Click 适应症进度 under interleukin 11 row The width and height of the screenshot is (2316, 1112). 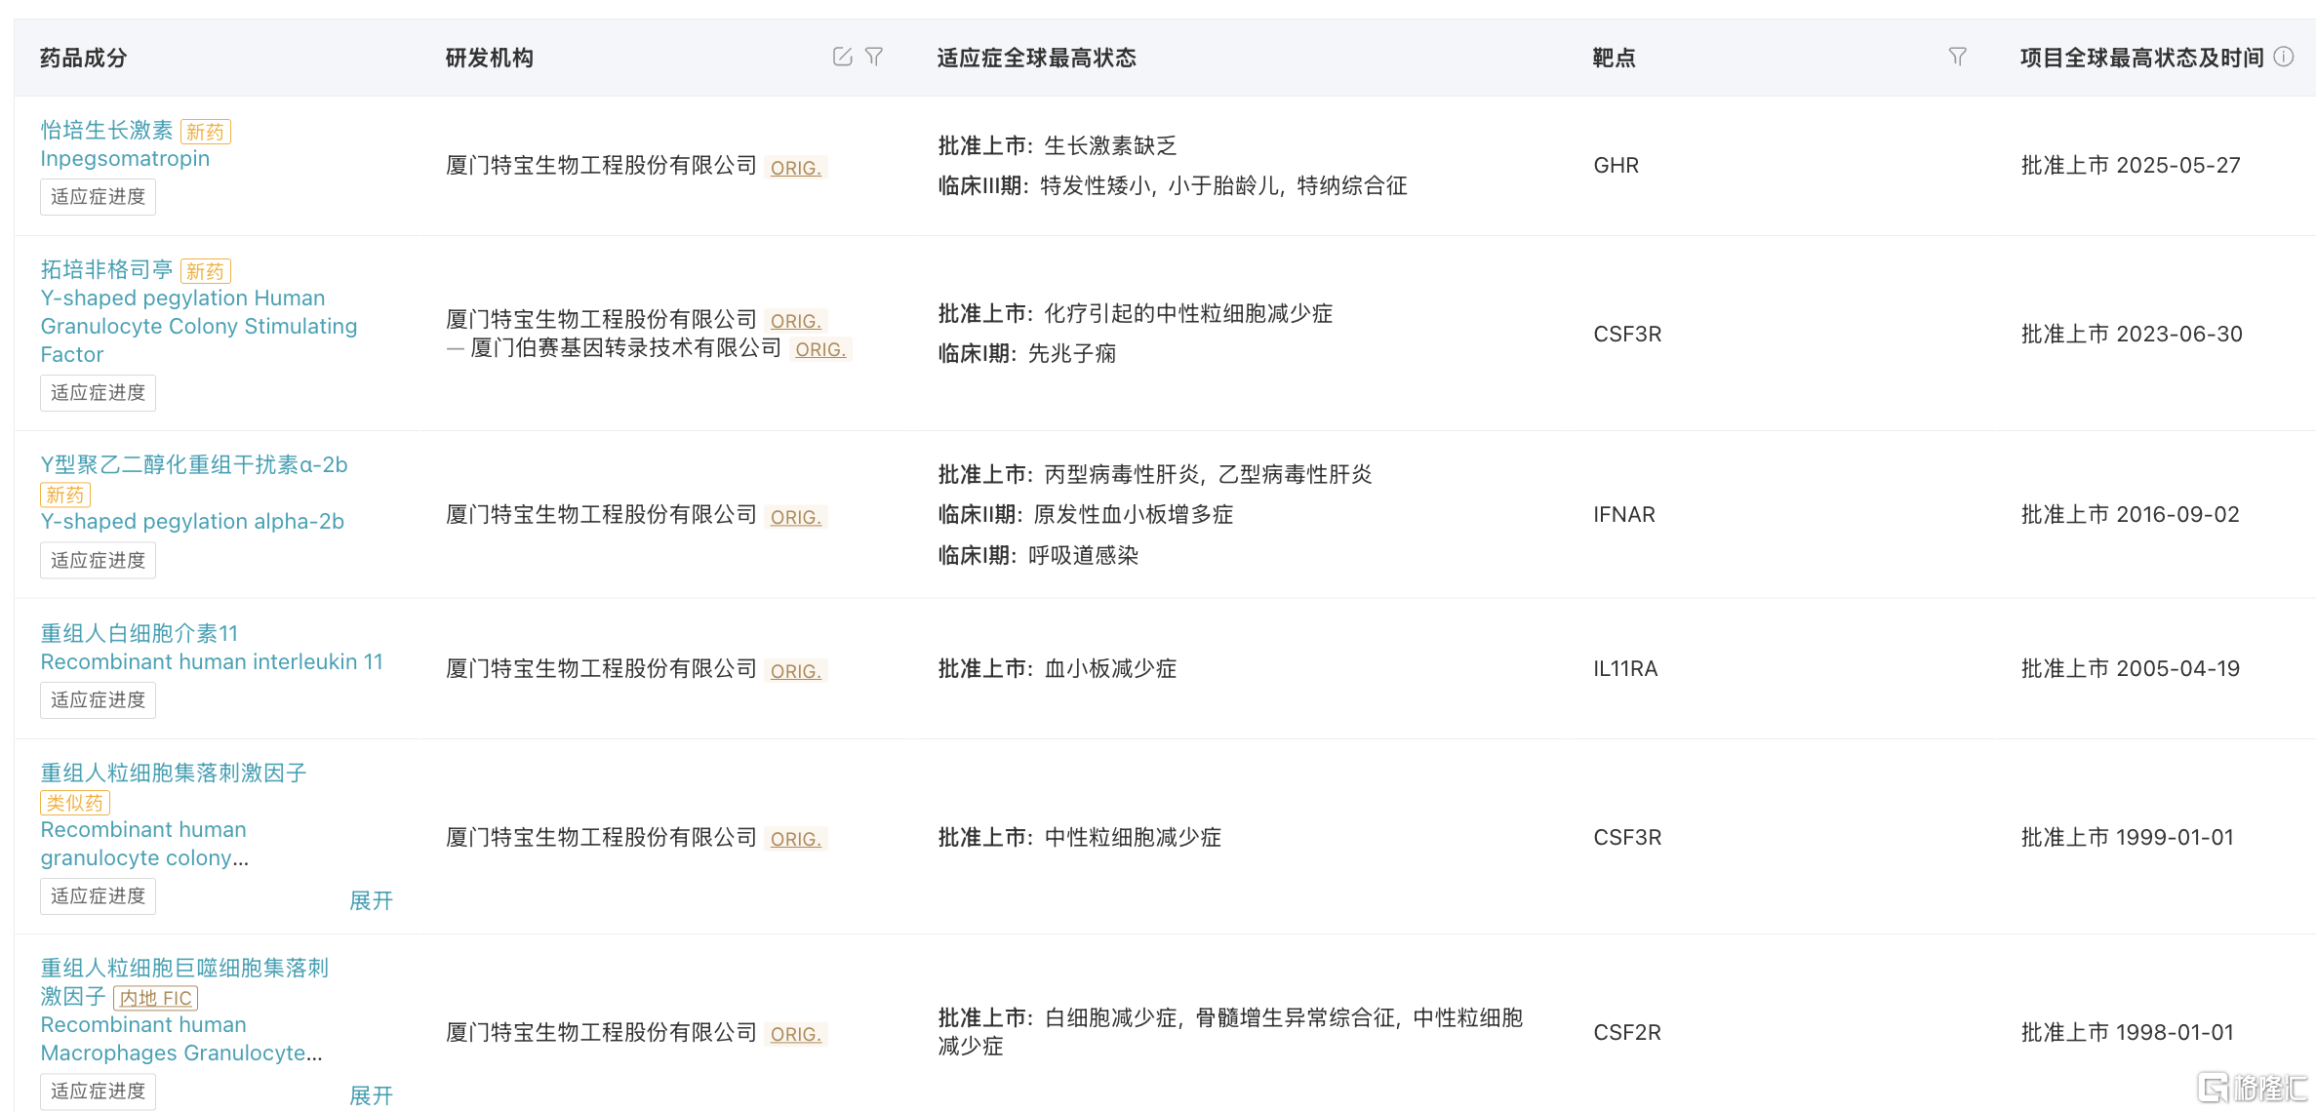[98, 700]
